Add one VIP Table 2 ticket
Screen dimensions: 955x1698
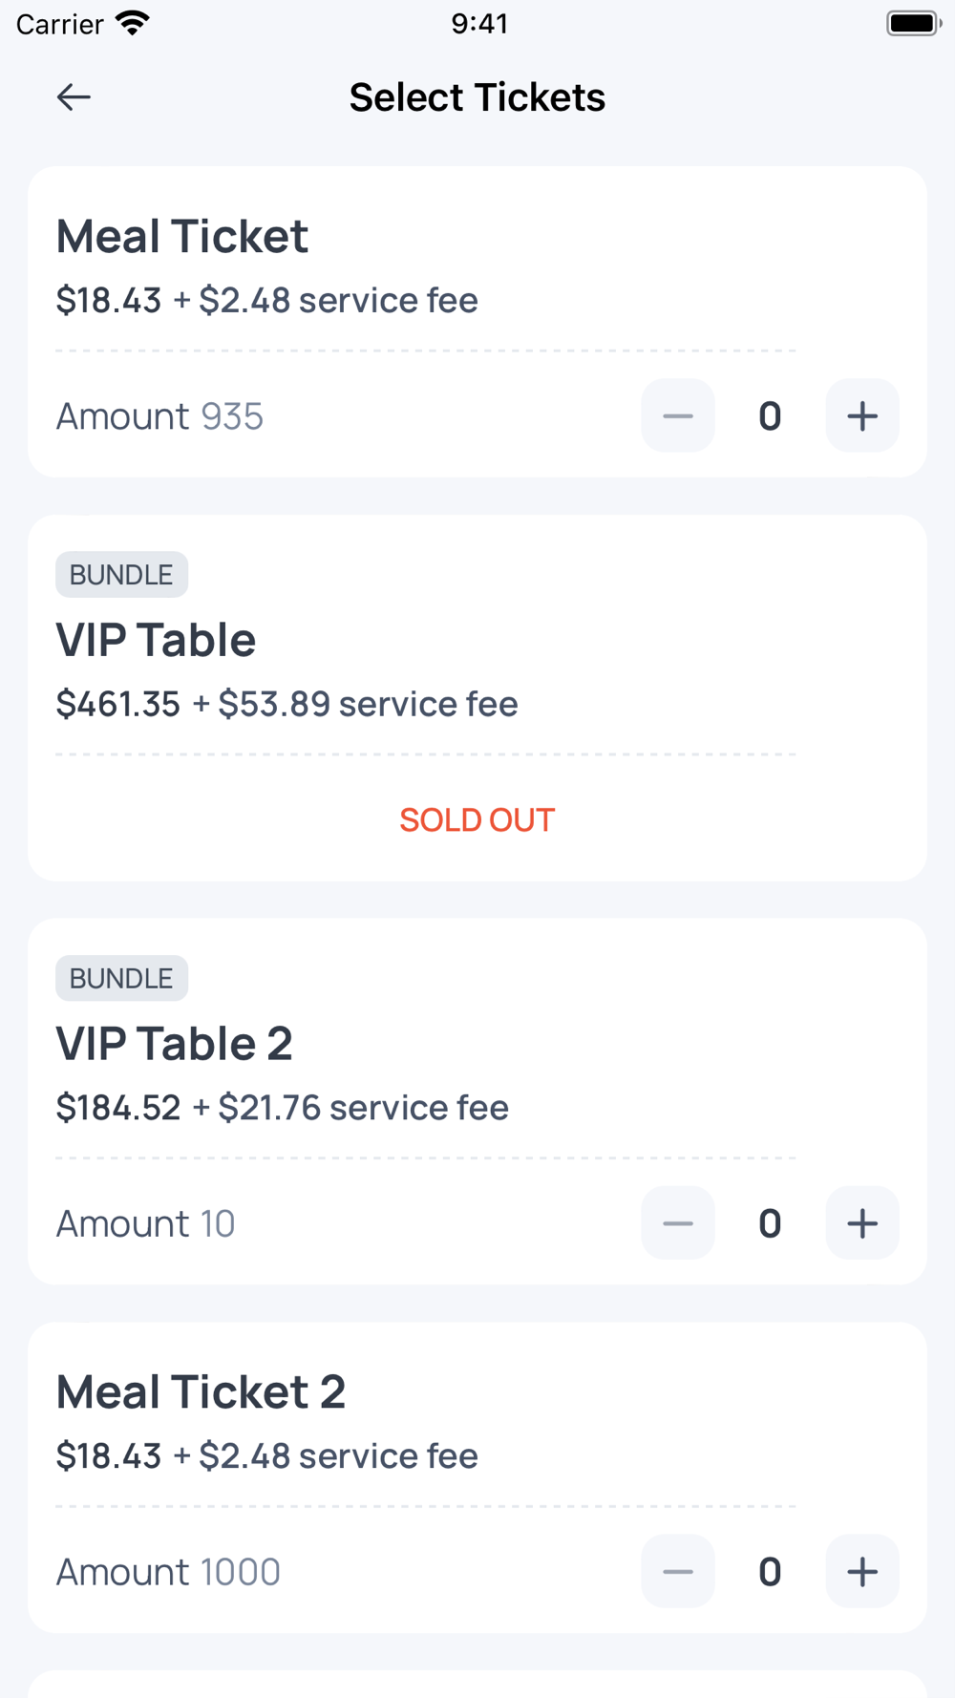point(861,1223)
